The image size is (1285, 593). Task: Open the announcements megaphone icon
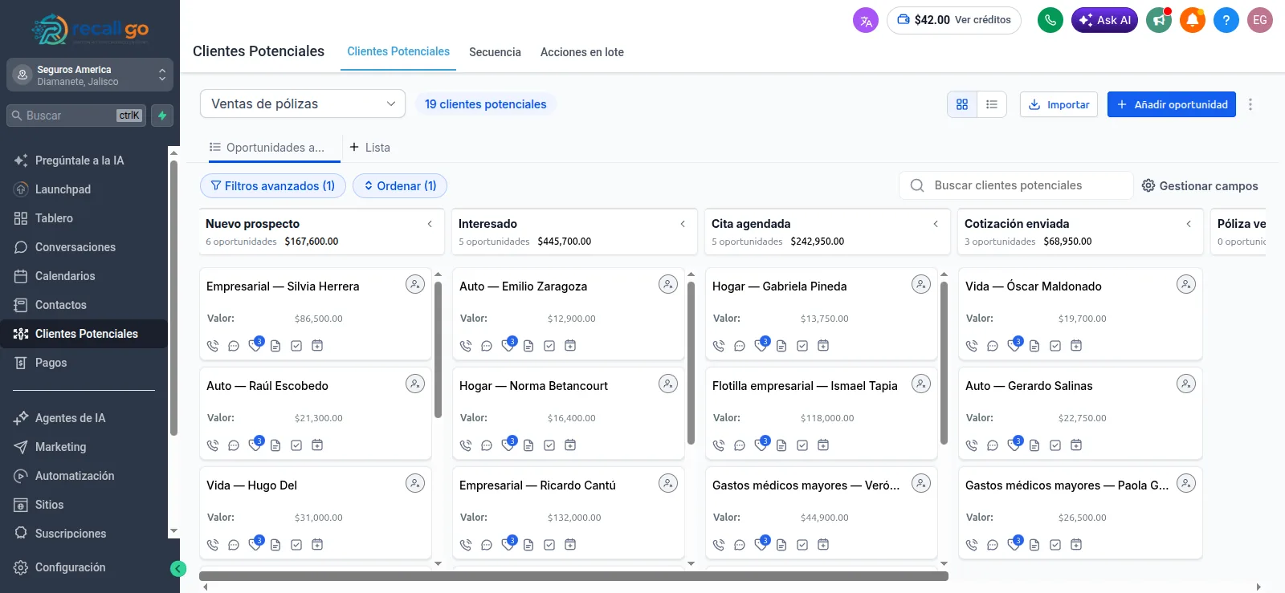pos(1158,20)
